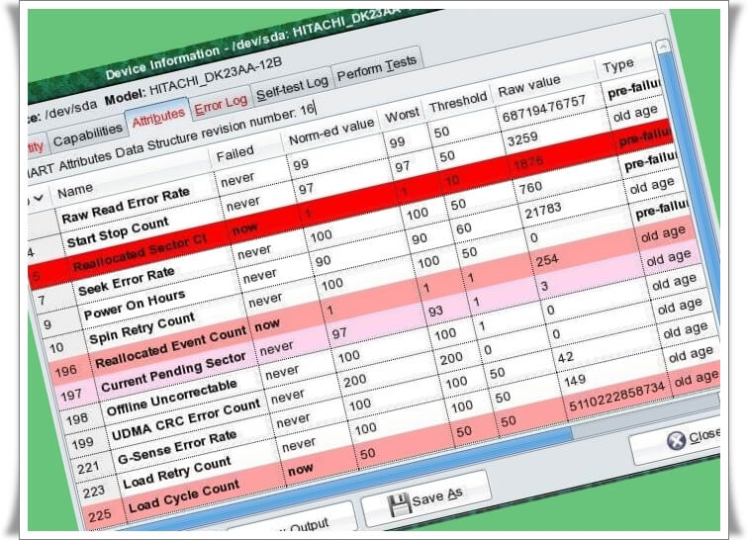The image size is (748, 540).
Task: Click ID cell 225
Action: [99, 515]
